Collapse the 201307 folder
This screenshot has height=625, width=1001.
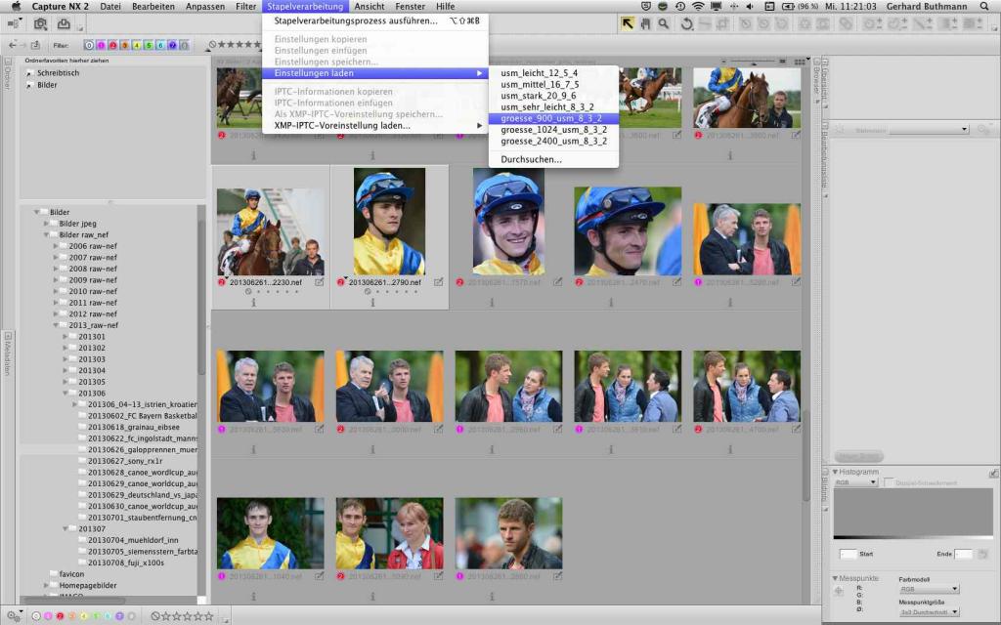tap(65, 528)
